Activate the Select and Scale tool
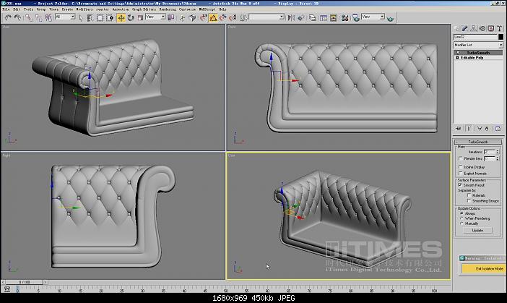 pos(140,18)
